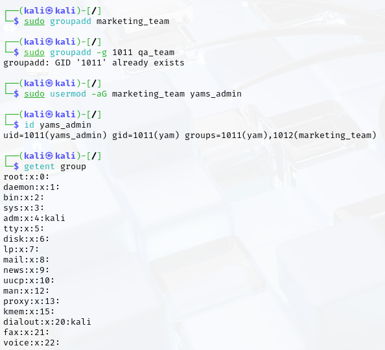Click the 'getent group' command
Image resolution: width=385 pixels, height=350 pixels.
coord(55,167)
